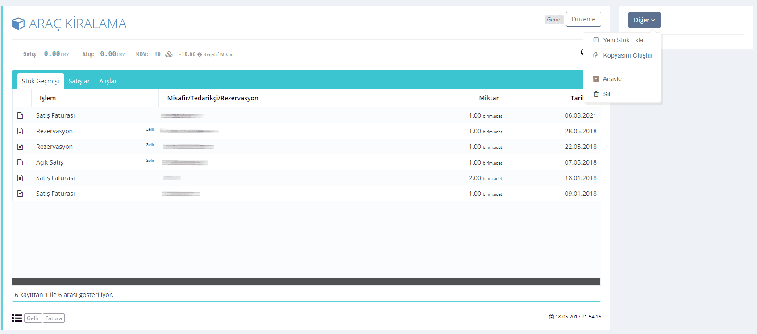
Task: Open document icon of the Açık Satış row
Action: tap(20, 162)
